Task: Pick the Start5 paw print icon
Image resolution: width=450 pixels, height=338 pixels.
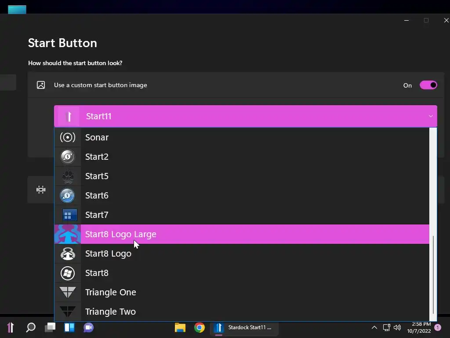Action: tap(68, 176)
